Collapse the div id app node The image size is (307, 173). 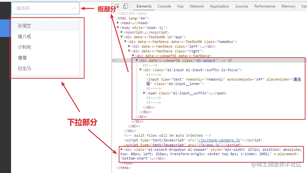coord(122,37)
